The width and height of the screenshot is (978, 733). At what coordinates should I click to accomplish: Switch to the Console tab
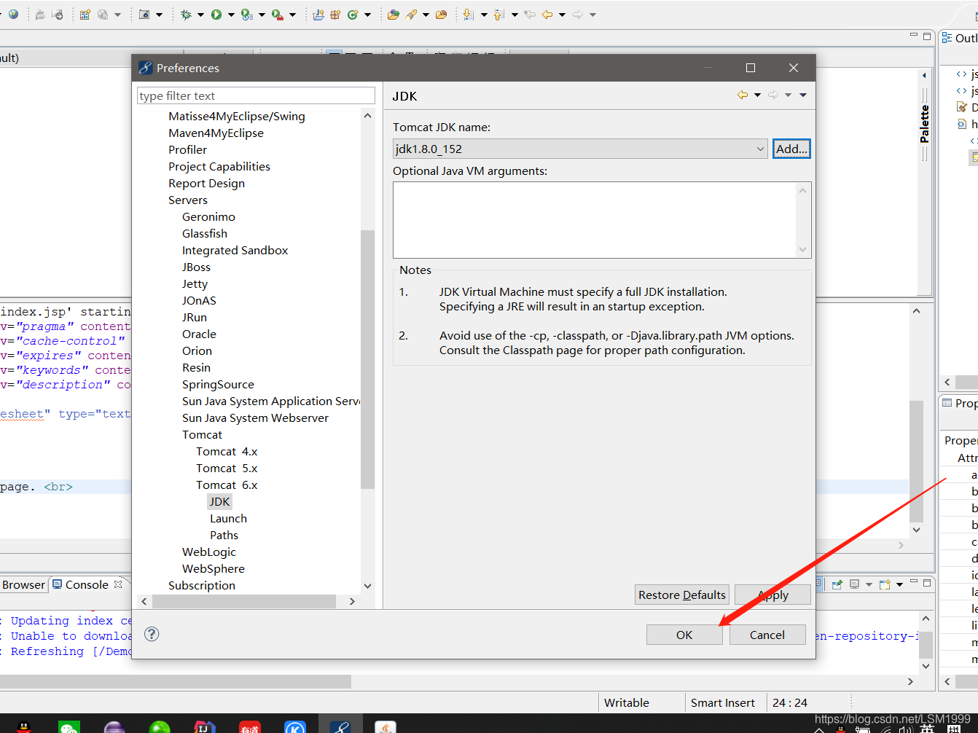(x=87, y=584)
